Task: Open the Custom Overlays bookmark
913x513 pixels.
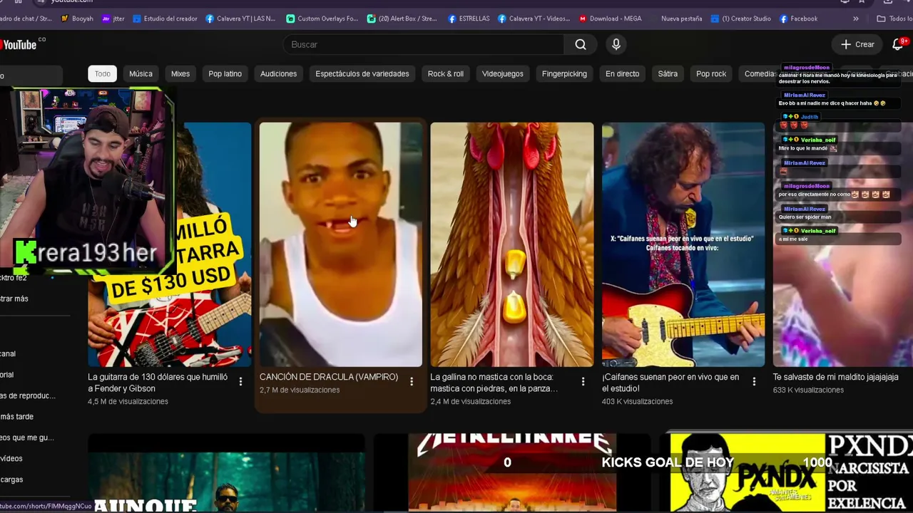Action: (x=322, y=19)
